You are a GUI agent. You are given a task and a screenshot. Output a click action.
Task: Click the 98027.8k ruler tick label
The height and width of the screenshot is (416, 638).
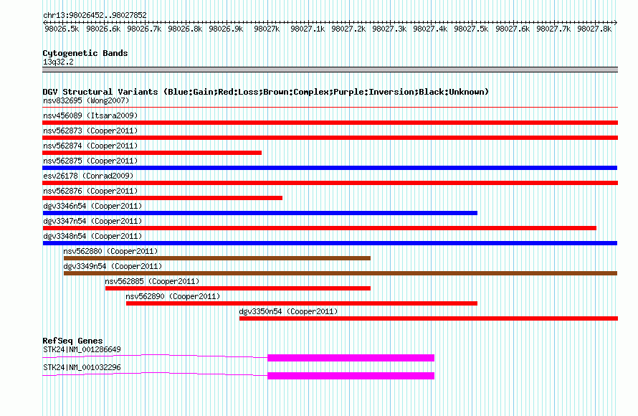(594, 29)
